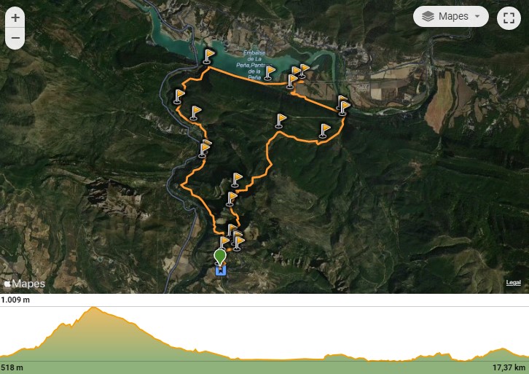Viewport: 529px width, 374px height.
Task: Zoom in with the plus button
Action: click(15, 17)
